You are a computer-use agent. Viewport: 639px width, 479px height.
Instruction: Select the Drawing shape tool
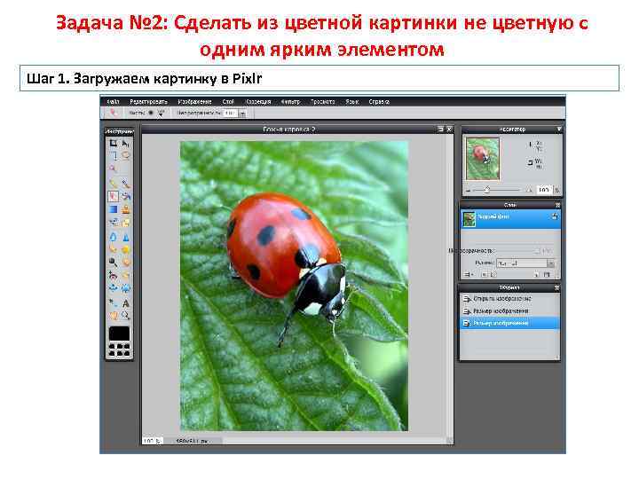point(125,223)
